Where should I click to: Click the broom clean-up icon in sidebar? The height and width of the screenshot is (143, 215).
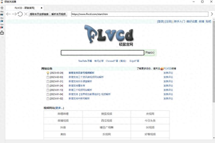2,32
